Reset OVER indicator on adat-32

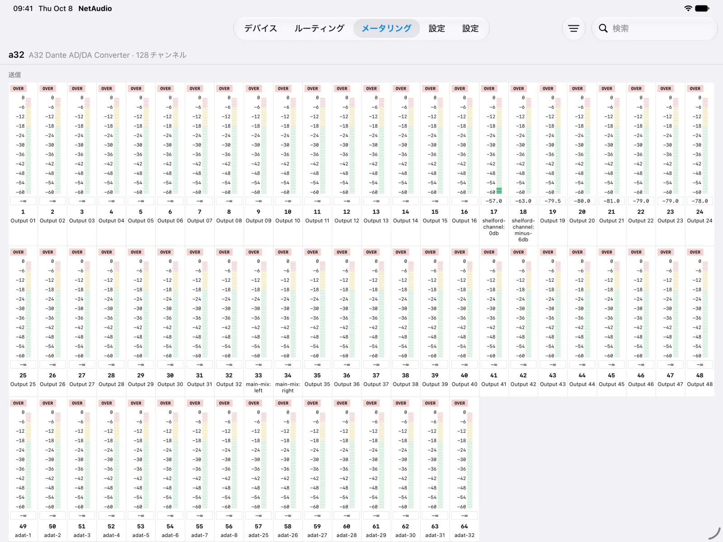tap(460, 403)
